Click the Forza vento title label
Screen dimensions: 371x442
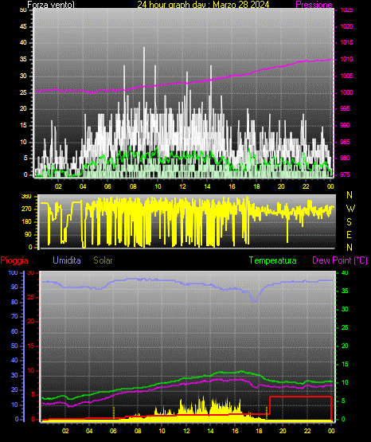click(x=51, y=5)
